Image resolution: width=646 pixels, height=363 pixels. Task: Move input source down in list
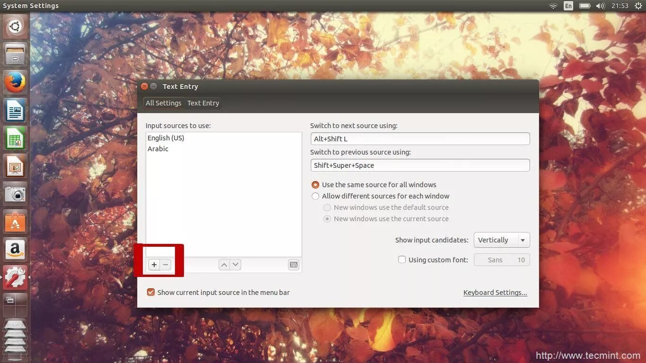click(x=235, y=265)
